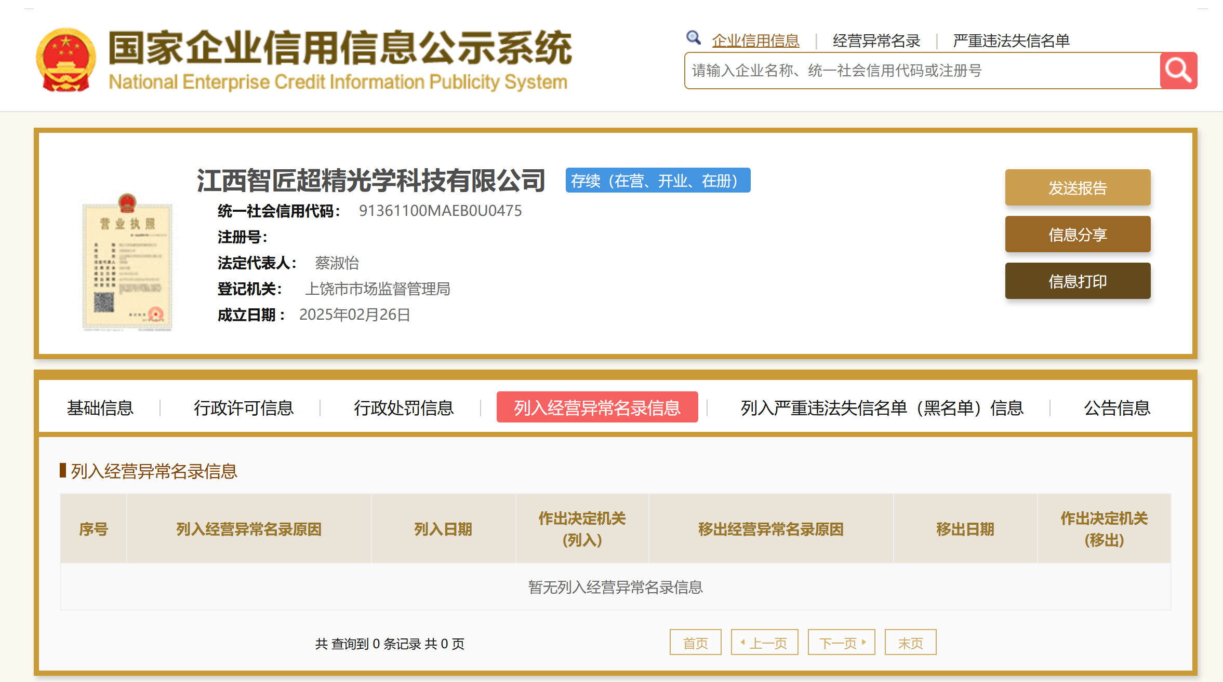
Task: Open the business license thumbnail image
Action: [x=127, y=262]
